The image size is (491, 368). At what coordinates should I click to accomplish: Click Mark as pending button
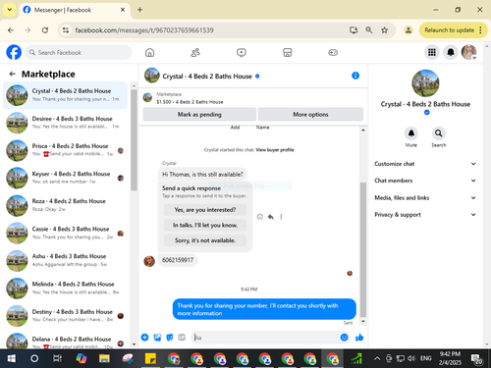pos(199,115)
